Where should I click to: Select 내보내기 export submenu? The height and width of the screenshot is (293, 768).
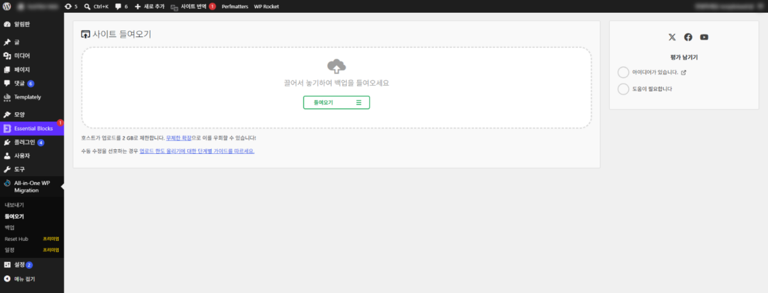[14, 205]
